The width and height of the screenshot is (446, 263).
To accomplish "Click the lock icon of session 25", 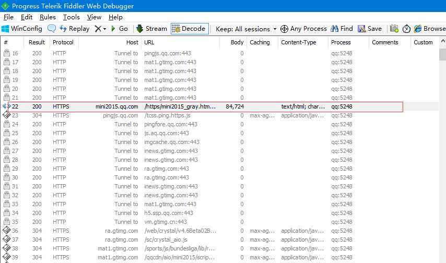I will (7, 133).
